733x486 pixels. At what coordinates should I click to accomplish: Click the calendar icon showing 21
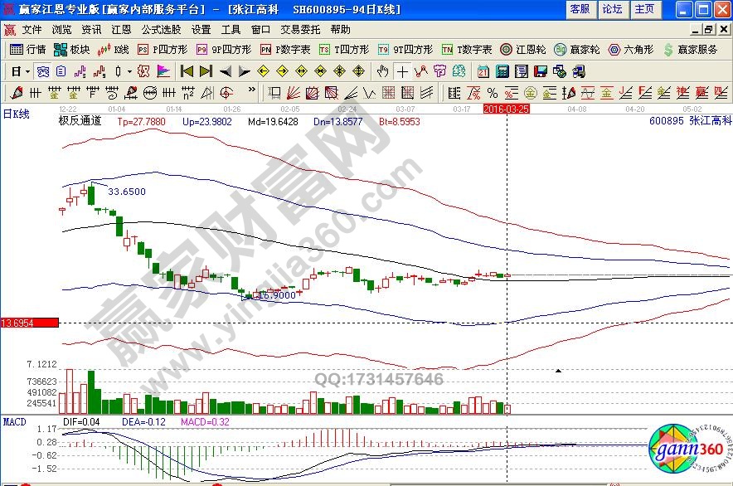(x=483, y=70)
